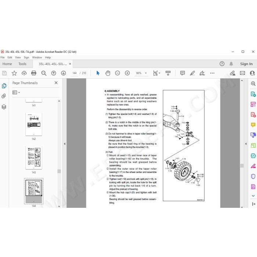This screenshot has width=257, height=257.
Task: Collapse the right tools pane arrow
Action: click(x=246, y=144)
